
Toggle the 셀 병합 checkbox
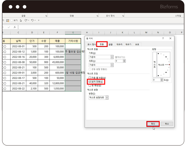[90, 85]
